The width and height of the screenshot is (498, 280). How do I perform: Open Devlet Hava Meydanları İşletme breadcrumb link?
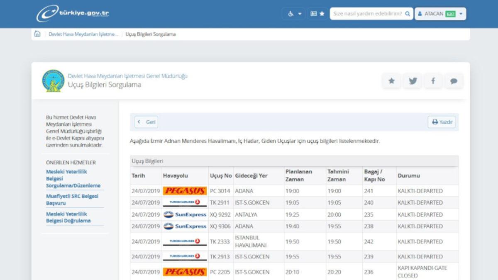pos(83,34)
